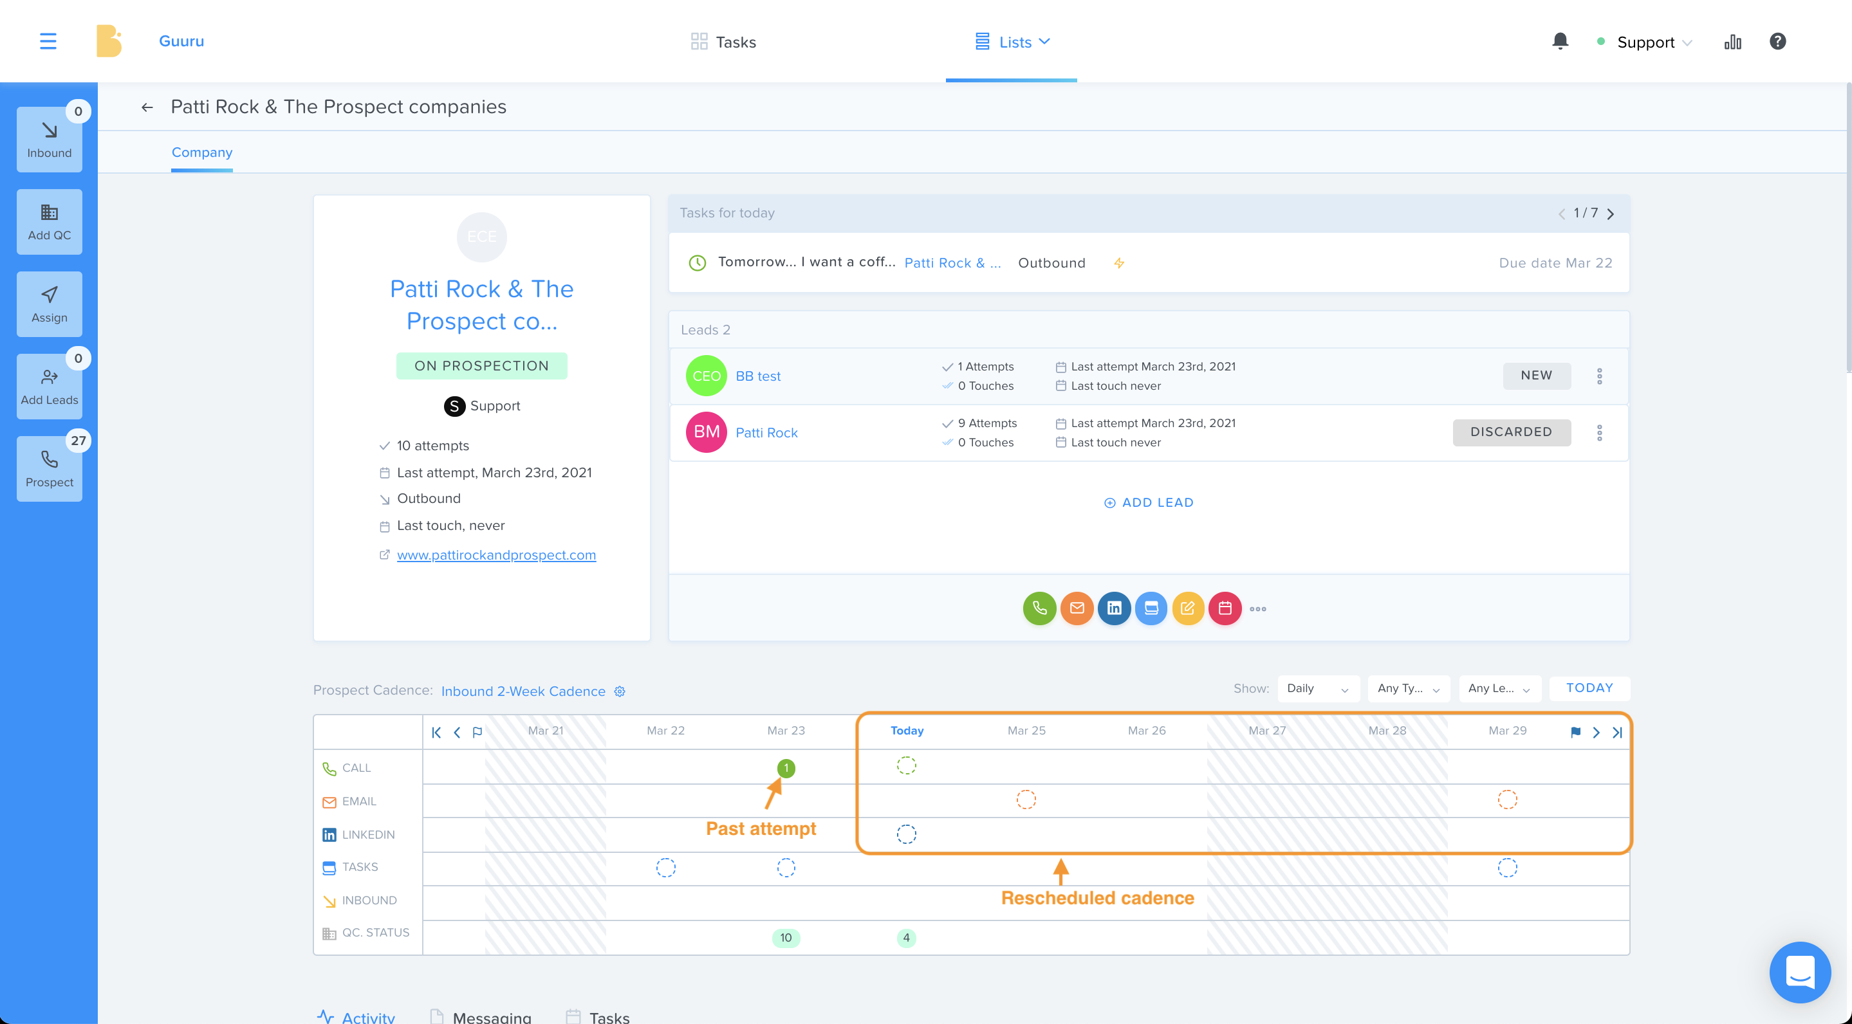Click the NEW status on BB test
Image resolution: width=1852 pixels, height=1024 pixels.
1537,376
